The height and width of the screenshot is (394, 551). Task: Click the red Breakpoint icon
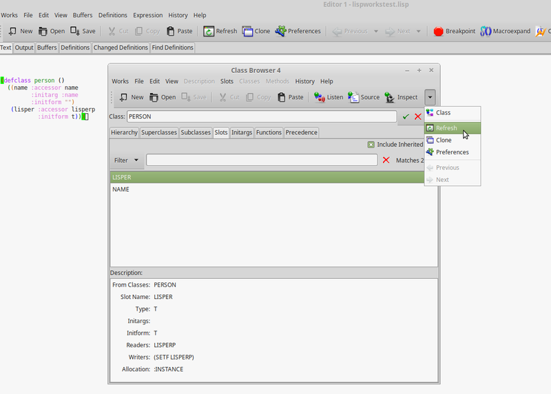click(x=438, y=31)
